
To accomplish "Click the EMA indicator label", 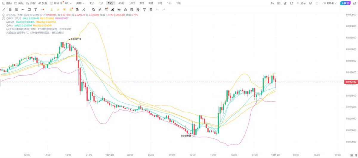I will click(12, 22).
